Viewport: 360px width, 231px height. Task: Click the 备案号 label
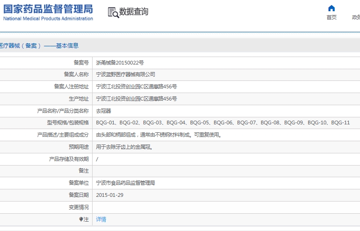point(81,63)
